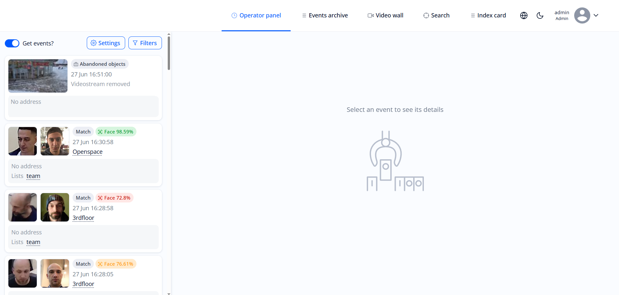Click matched reference photo of 16:30:58 event
This screenshot has width=619, height=295.
55,141
